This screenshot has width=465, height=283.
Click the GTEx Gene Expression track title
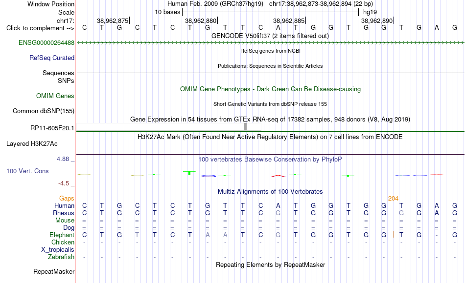pos(270,119)
